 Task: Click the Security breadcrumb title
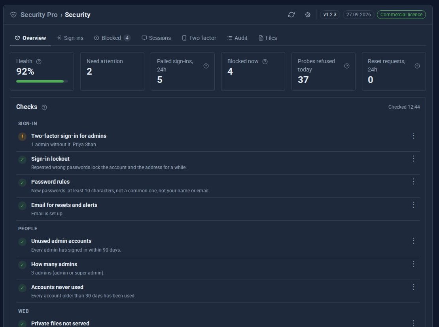[78, 15]
